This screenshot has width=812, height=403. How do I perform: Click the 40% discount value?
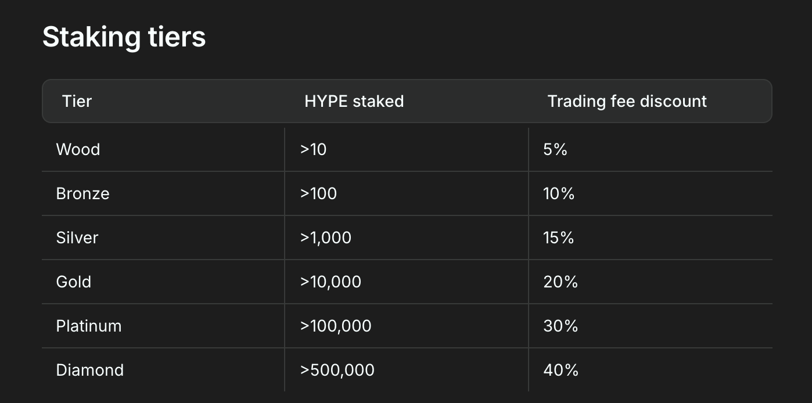561,370
